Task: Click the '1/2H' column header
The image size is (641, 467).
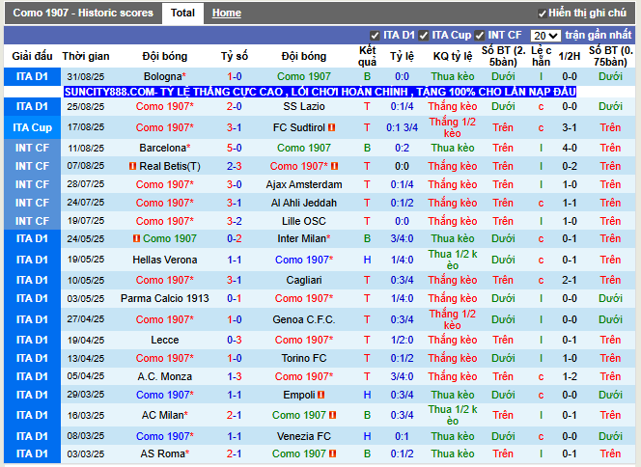Action: click(570, 56)
